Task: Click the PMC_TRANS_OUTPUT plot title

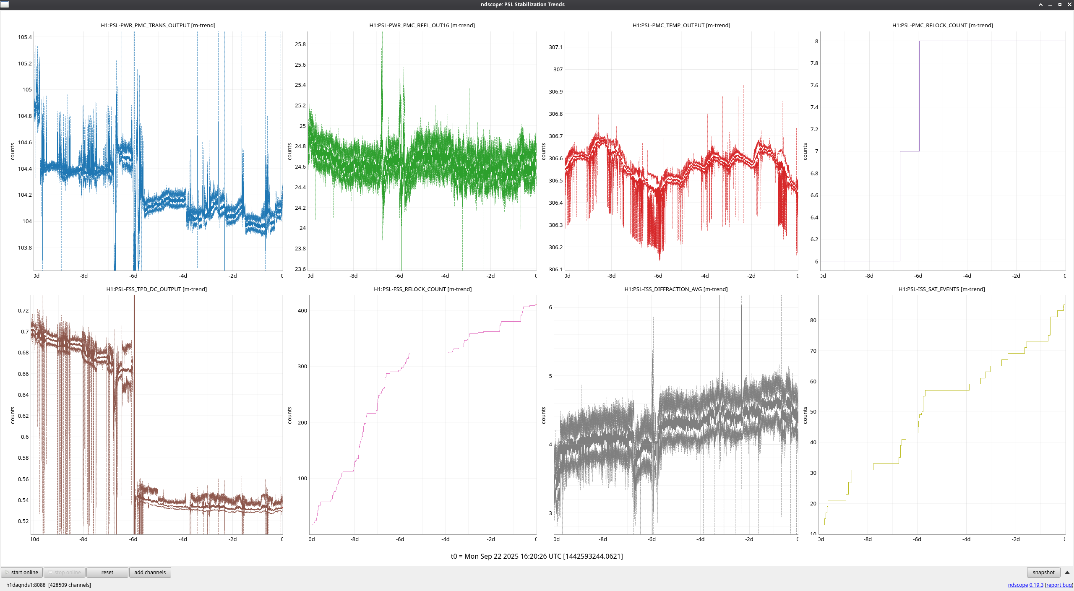Action: tap(158, 25)
